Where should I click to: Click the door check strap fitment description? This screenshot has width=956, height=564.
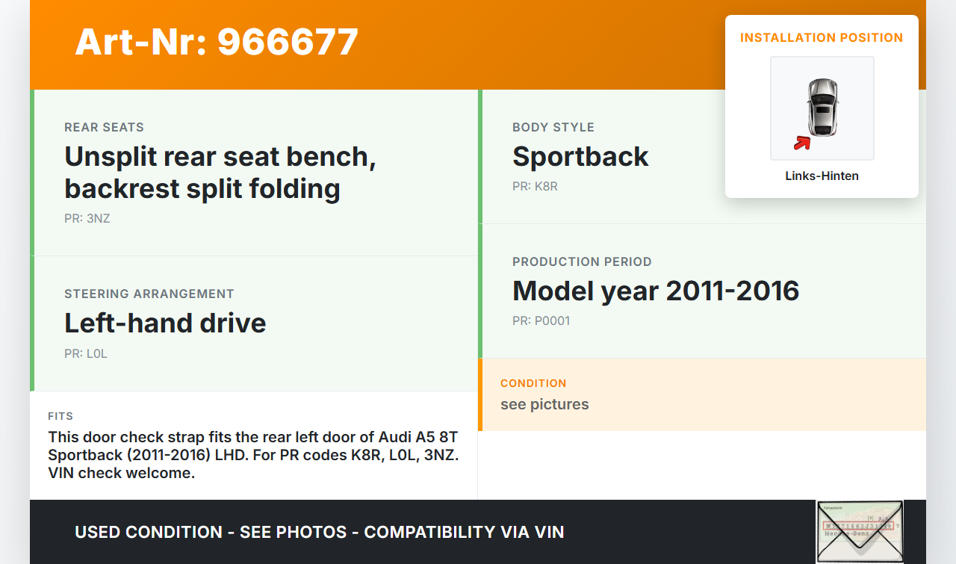(x=253, y=454)
